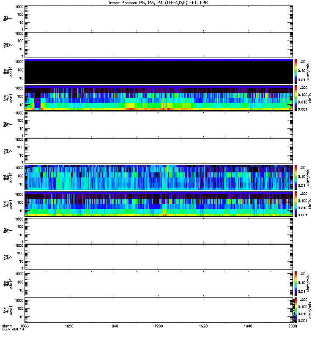Click the 2007 Jun 14 date label

[x=13, y=330]
